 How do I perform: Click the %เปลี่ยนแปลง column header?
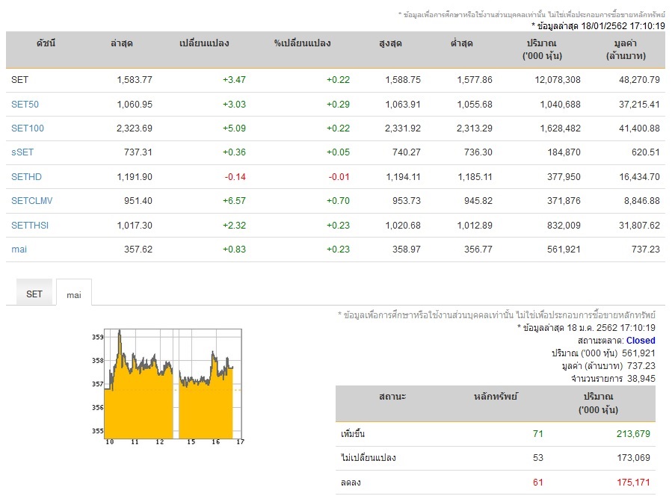tap(302, 43)
